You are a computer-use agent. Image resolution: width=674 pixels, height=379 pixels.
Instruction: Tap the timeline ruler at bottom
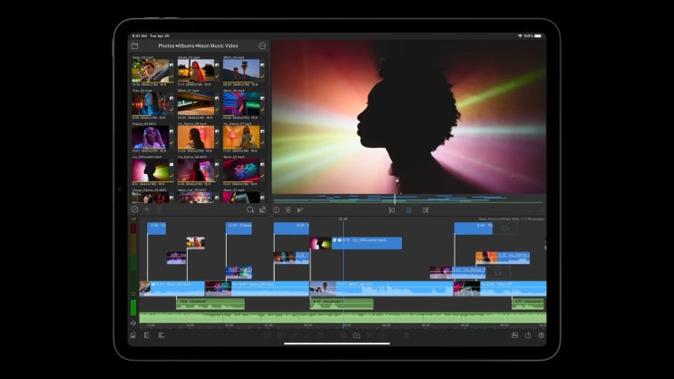(343, 326)
